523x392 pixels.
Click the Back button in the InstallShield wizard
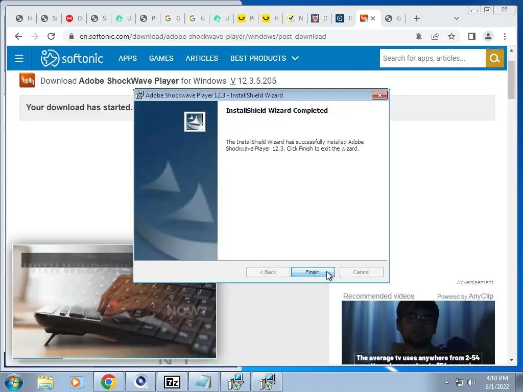click(268, 272)
